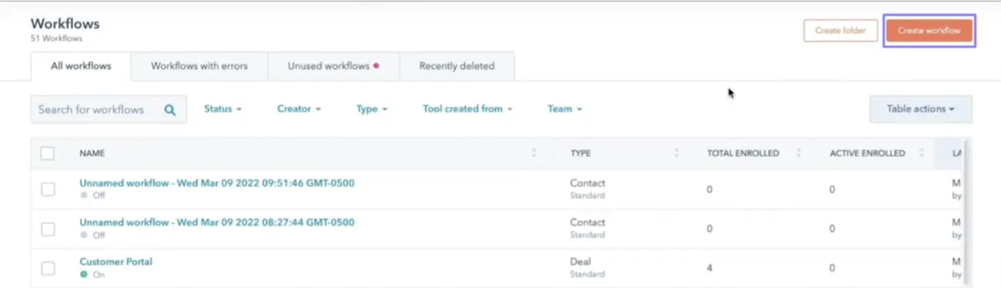
Task: Open the Team filter dropdown
Action: (564, 109)
